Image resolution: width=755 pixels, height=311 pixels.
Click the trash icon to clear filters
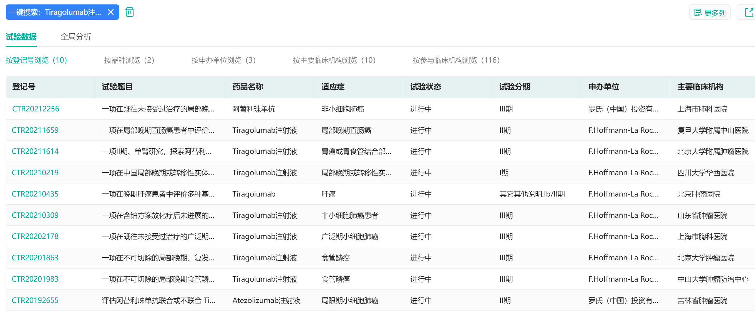click(130, 12)
